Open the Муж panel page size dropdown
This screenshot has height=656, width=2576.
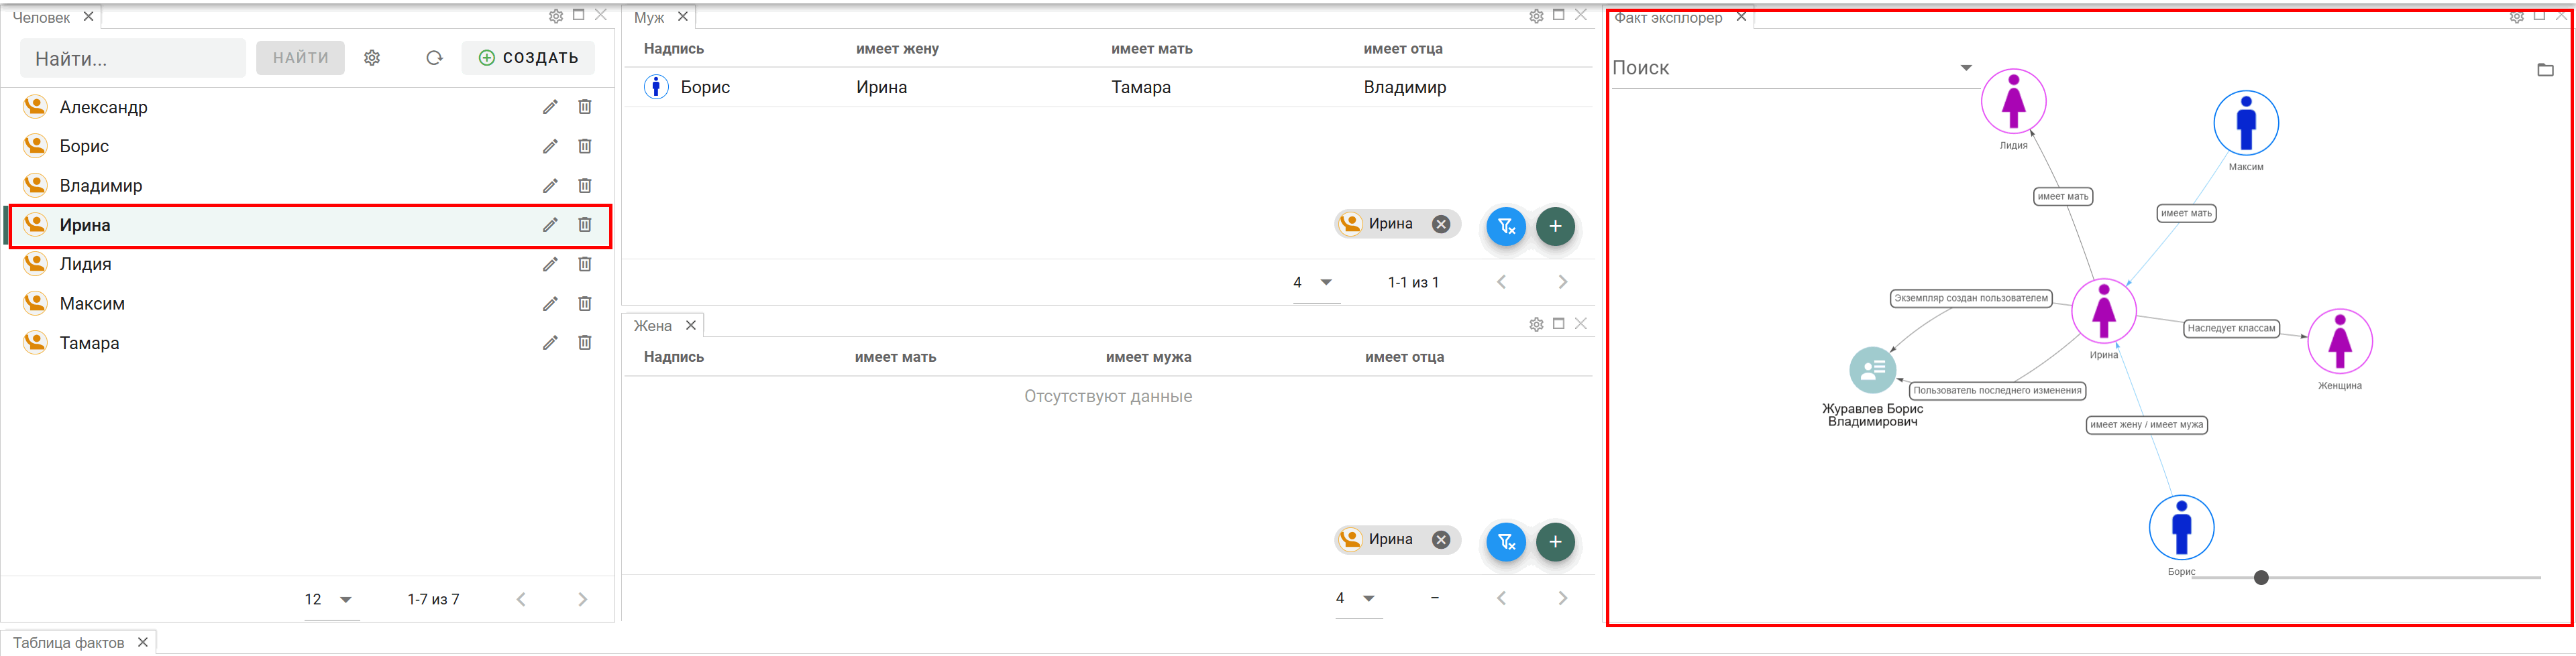click(x=1316, y=283)
